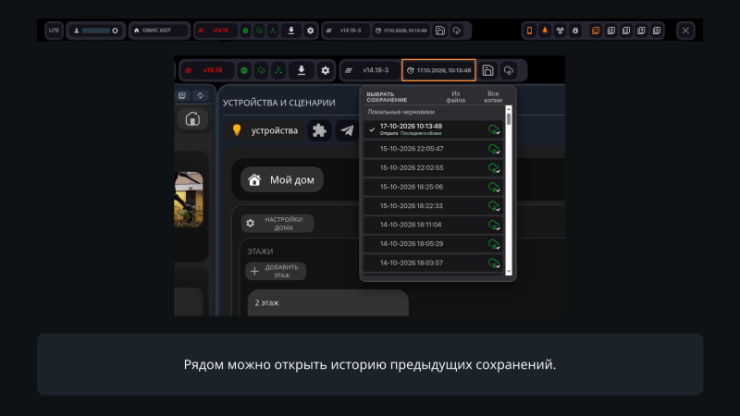
Task: Switch to layer 2 stacked icon
Action: 611,31
